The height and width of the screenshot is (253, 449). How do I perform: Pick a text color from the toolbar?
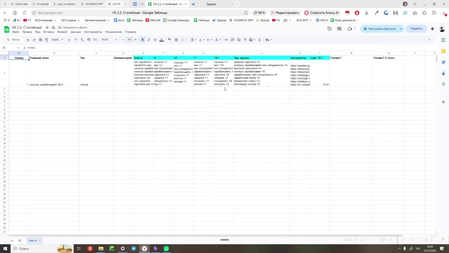click(161, 40)
